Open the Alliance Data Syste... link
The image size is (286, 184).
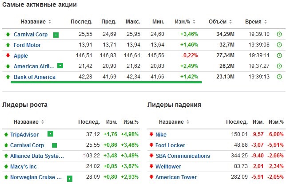(37, 156)
